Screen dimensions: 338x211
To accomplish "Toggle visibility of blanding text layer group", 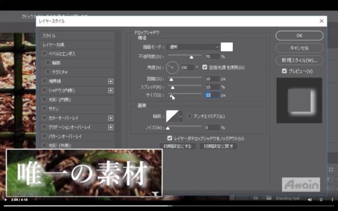I will (x=256, y=198).
